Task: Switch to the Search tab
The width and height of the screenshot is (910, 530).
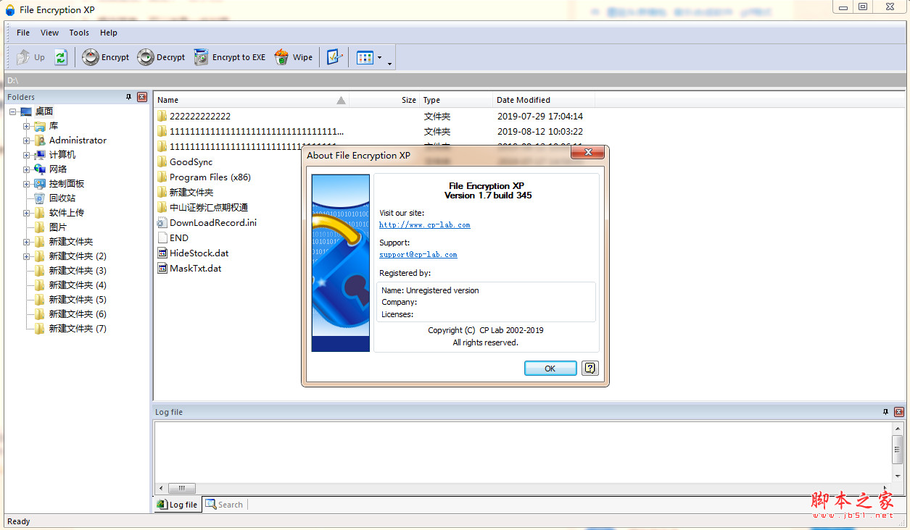Action: pyautogui.click(x=224, y=505)
